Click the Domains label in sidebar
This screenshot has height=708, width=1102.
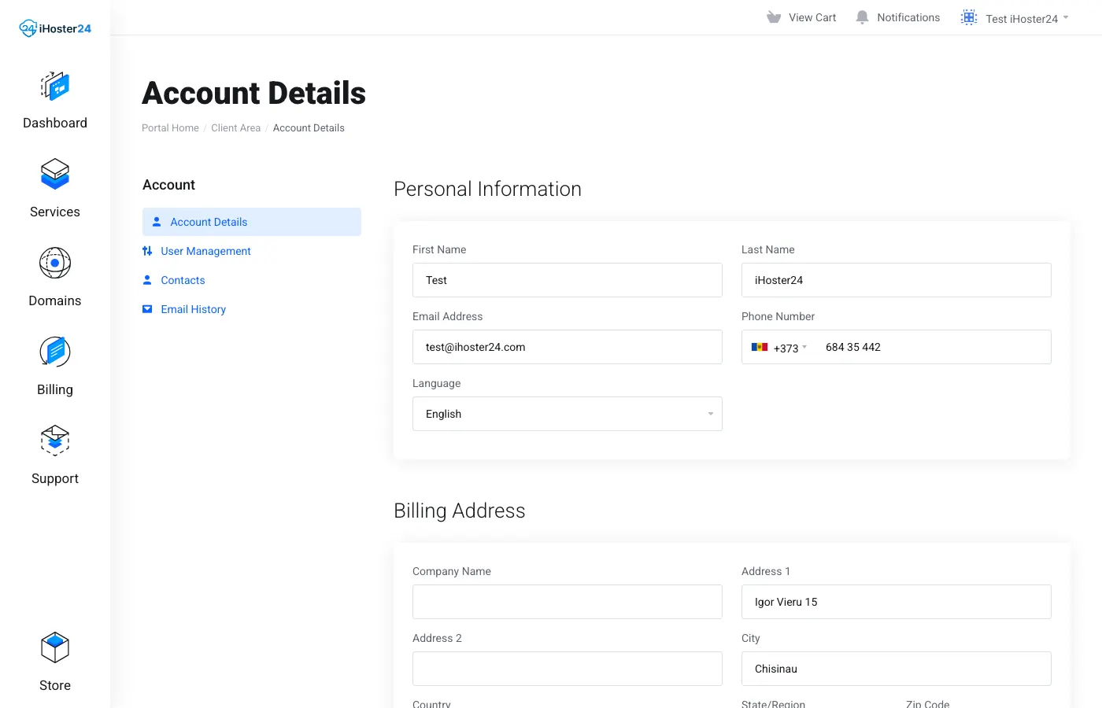[55, 301]
